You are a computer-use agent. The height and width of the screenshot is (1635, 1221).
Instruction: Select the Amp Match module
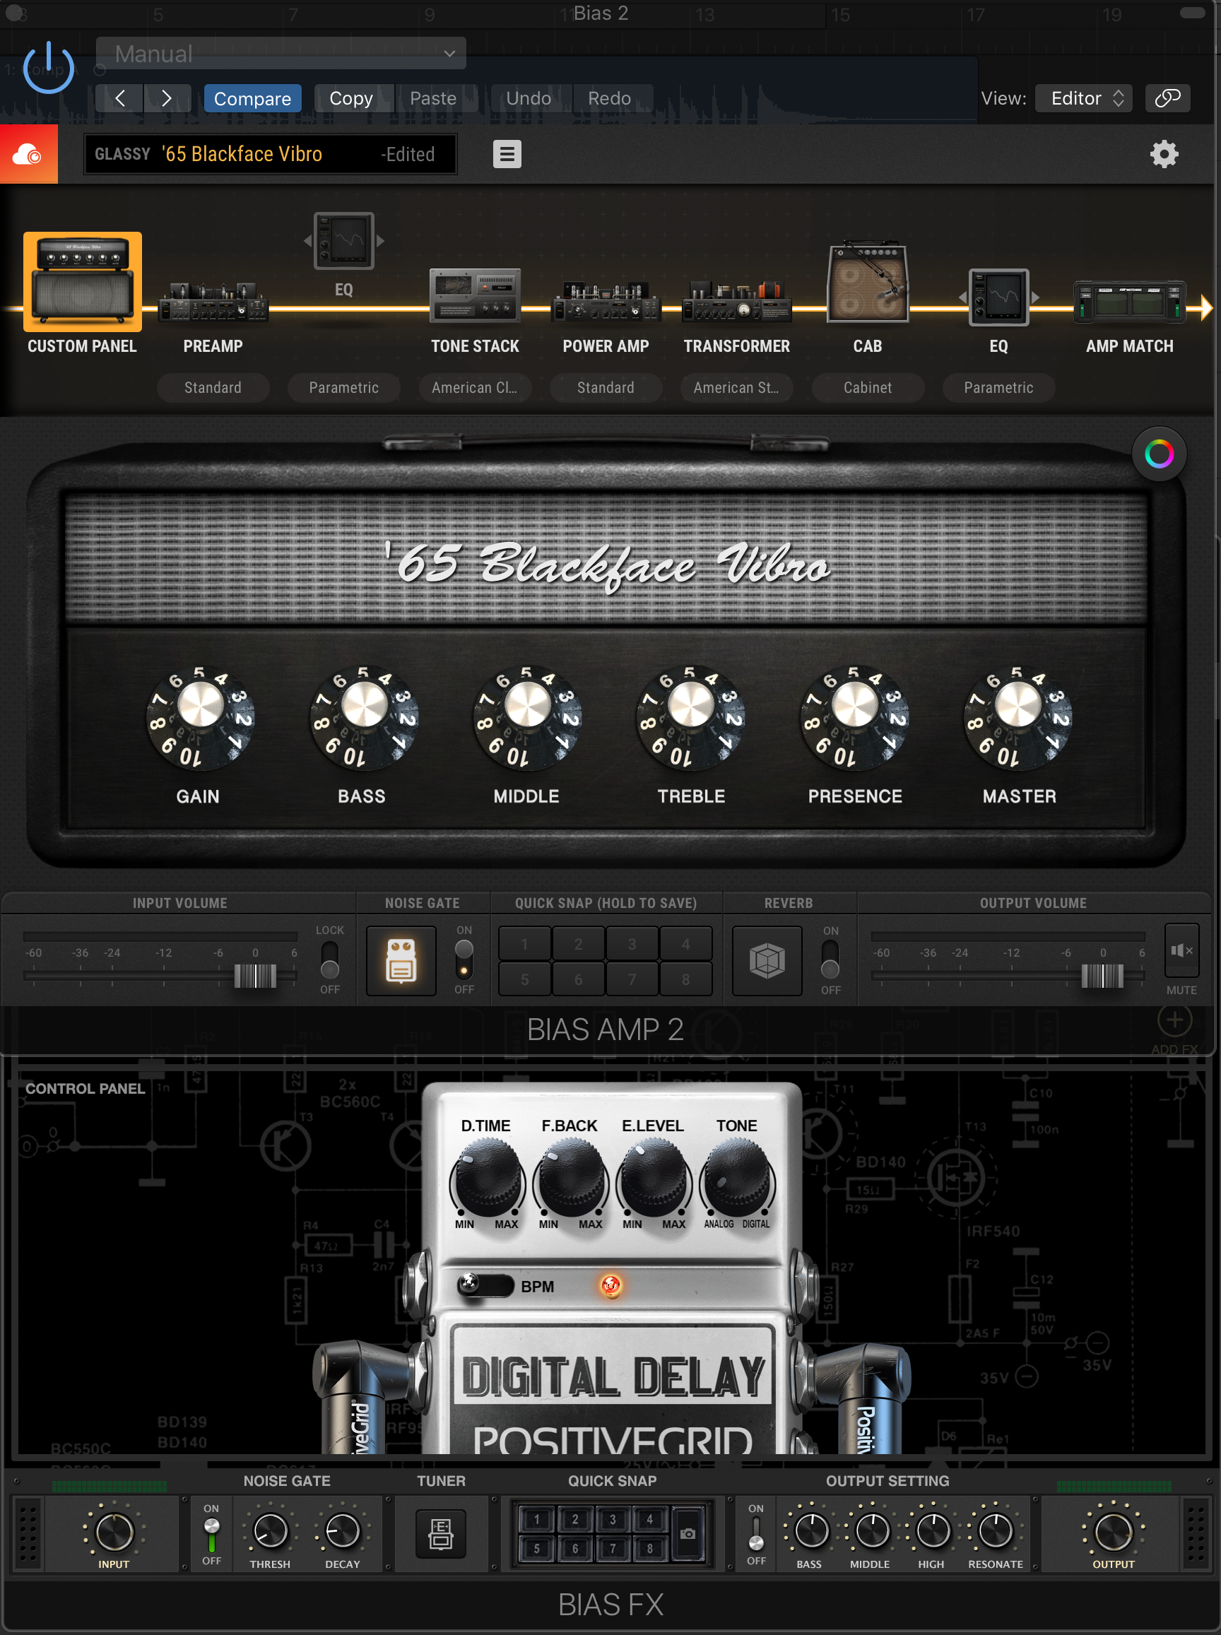pos(1129,302)
